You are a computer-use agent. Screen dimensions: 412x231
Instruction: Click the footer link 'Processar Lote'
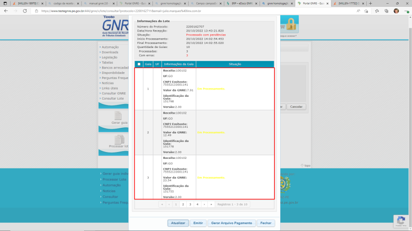(114, 179)
